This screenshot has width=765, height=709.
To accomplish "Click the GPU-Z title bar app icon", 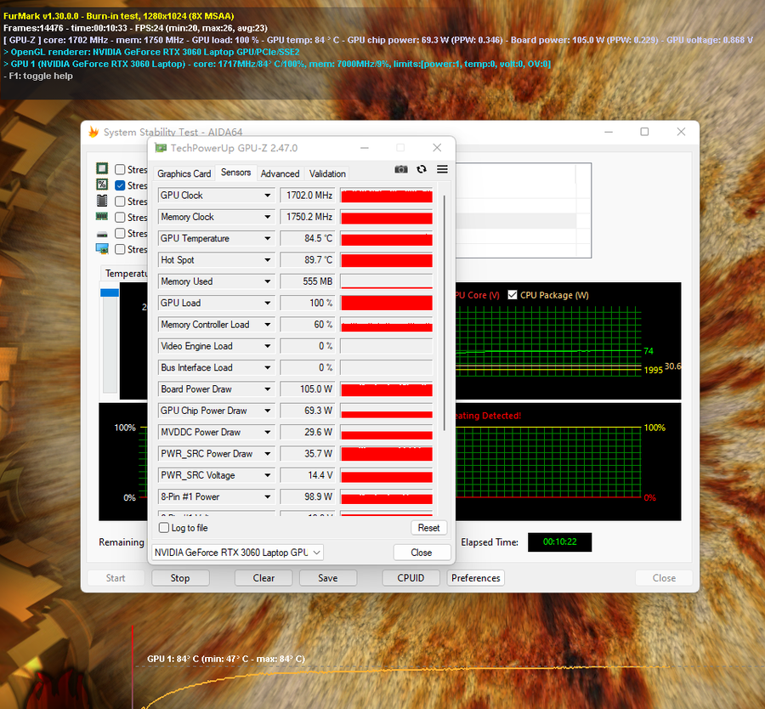I will [161, 148].
